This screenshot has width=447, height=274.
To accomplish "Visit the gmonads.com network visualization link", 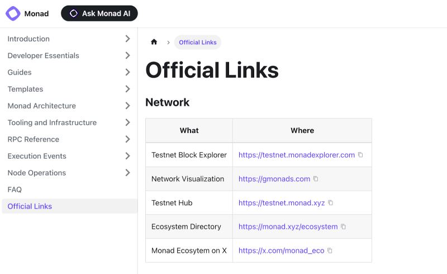I will 274,179.
